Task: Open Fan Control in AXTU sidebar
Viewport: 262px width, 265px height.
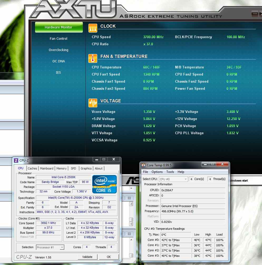Action: pyautogui.click(x=59, y=38)
